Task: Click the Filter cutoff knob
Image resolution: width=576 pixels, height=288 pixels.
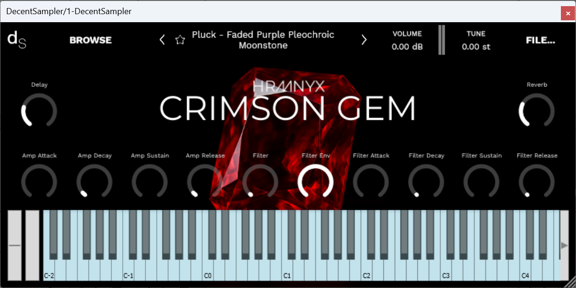Action: (261, 182)
